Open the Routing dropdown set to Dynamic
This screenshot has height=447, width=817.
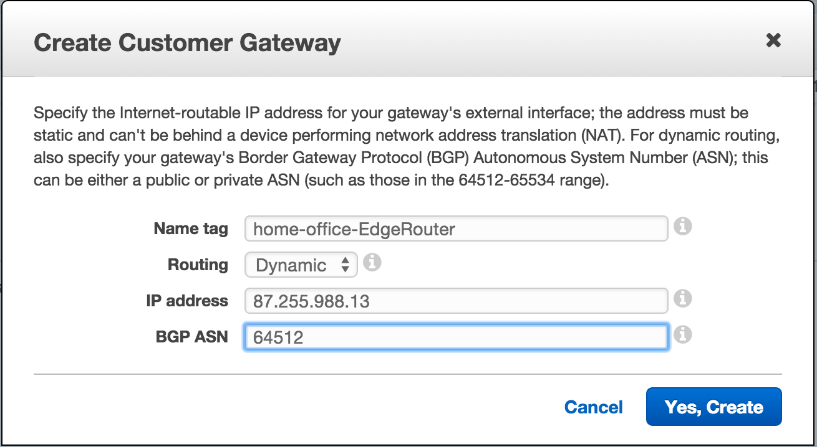(x=301, y=265)
